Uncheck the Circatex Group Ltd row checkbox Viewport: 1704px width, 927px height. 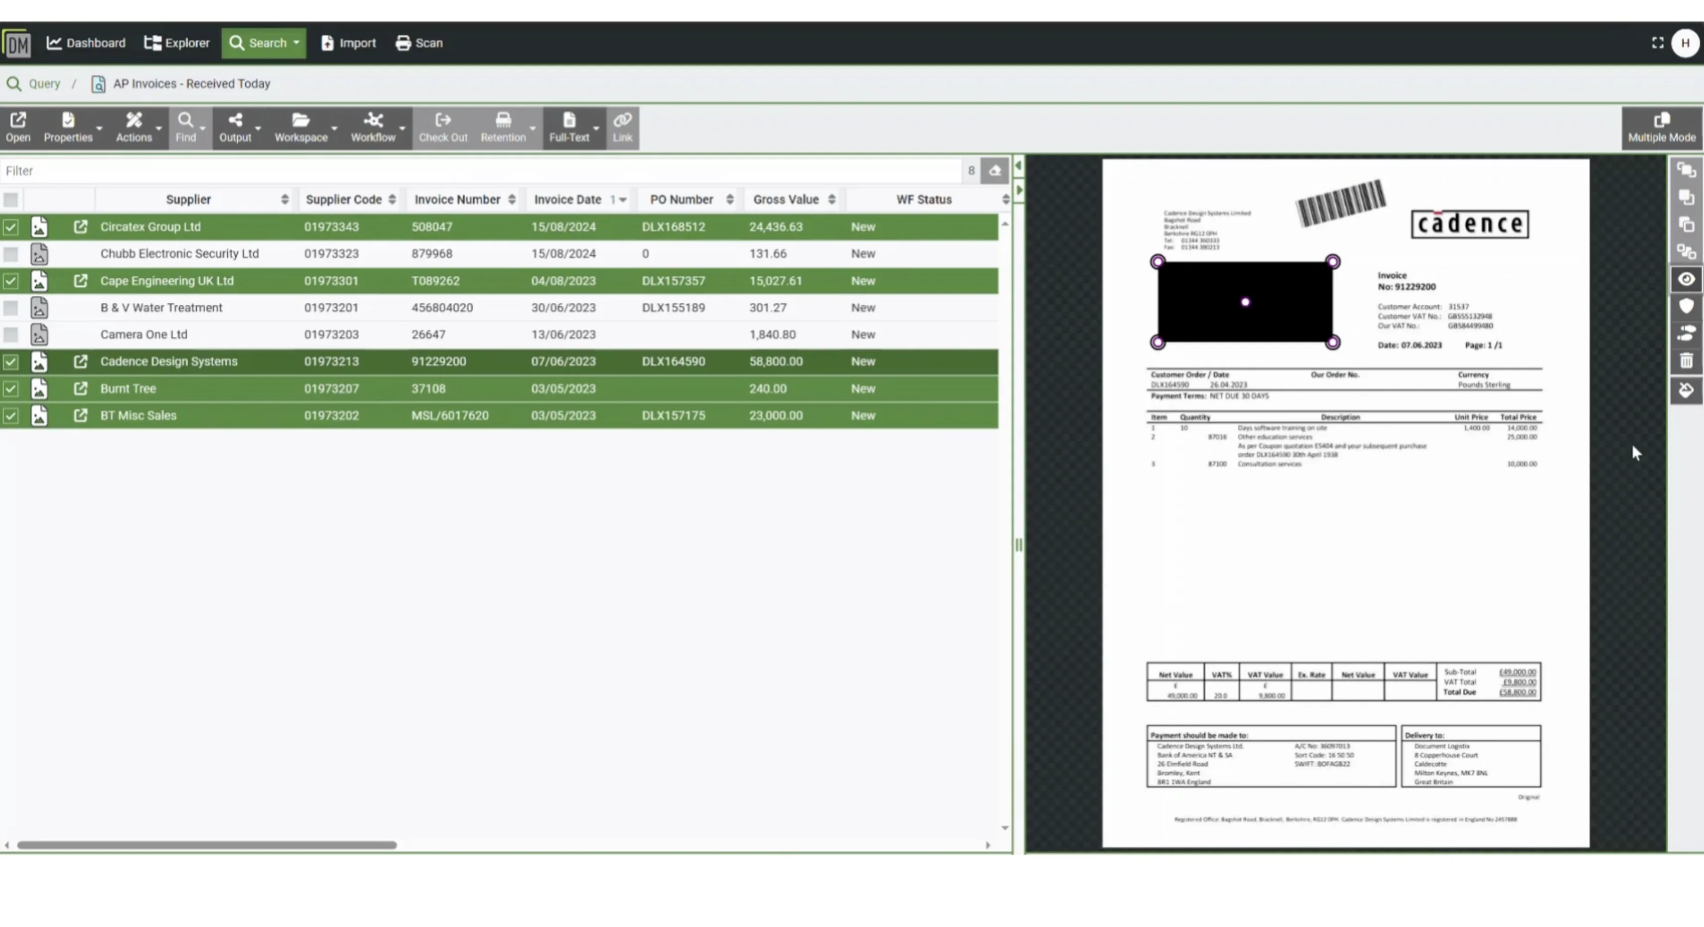pos(10,227)
